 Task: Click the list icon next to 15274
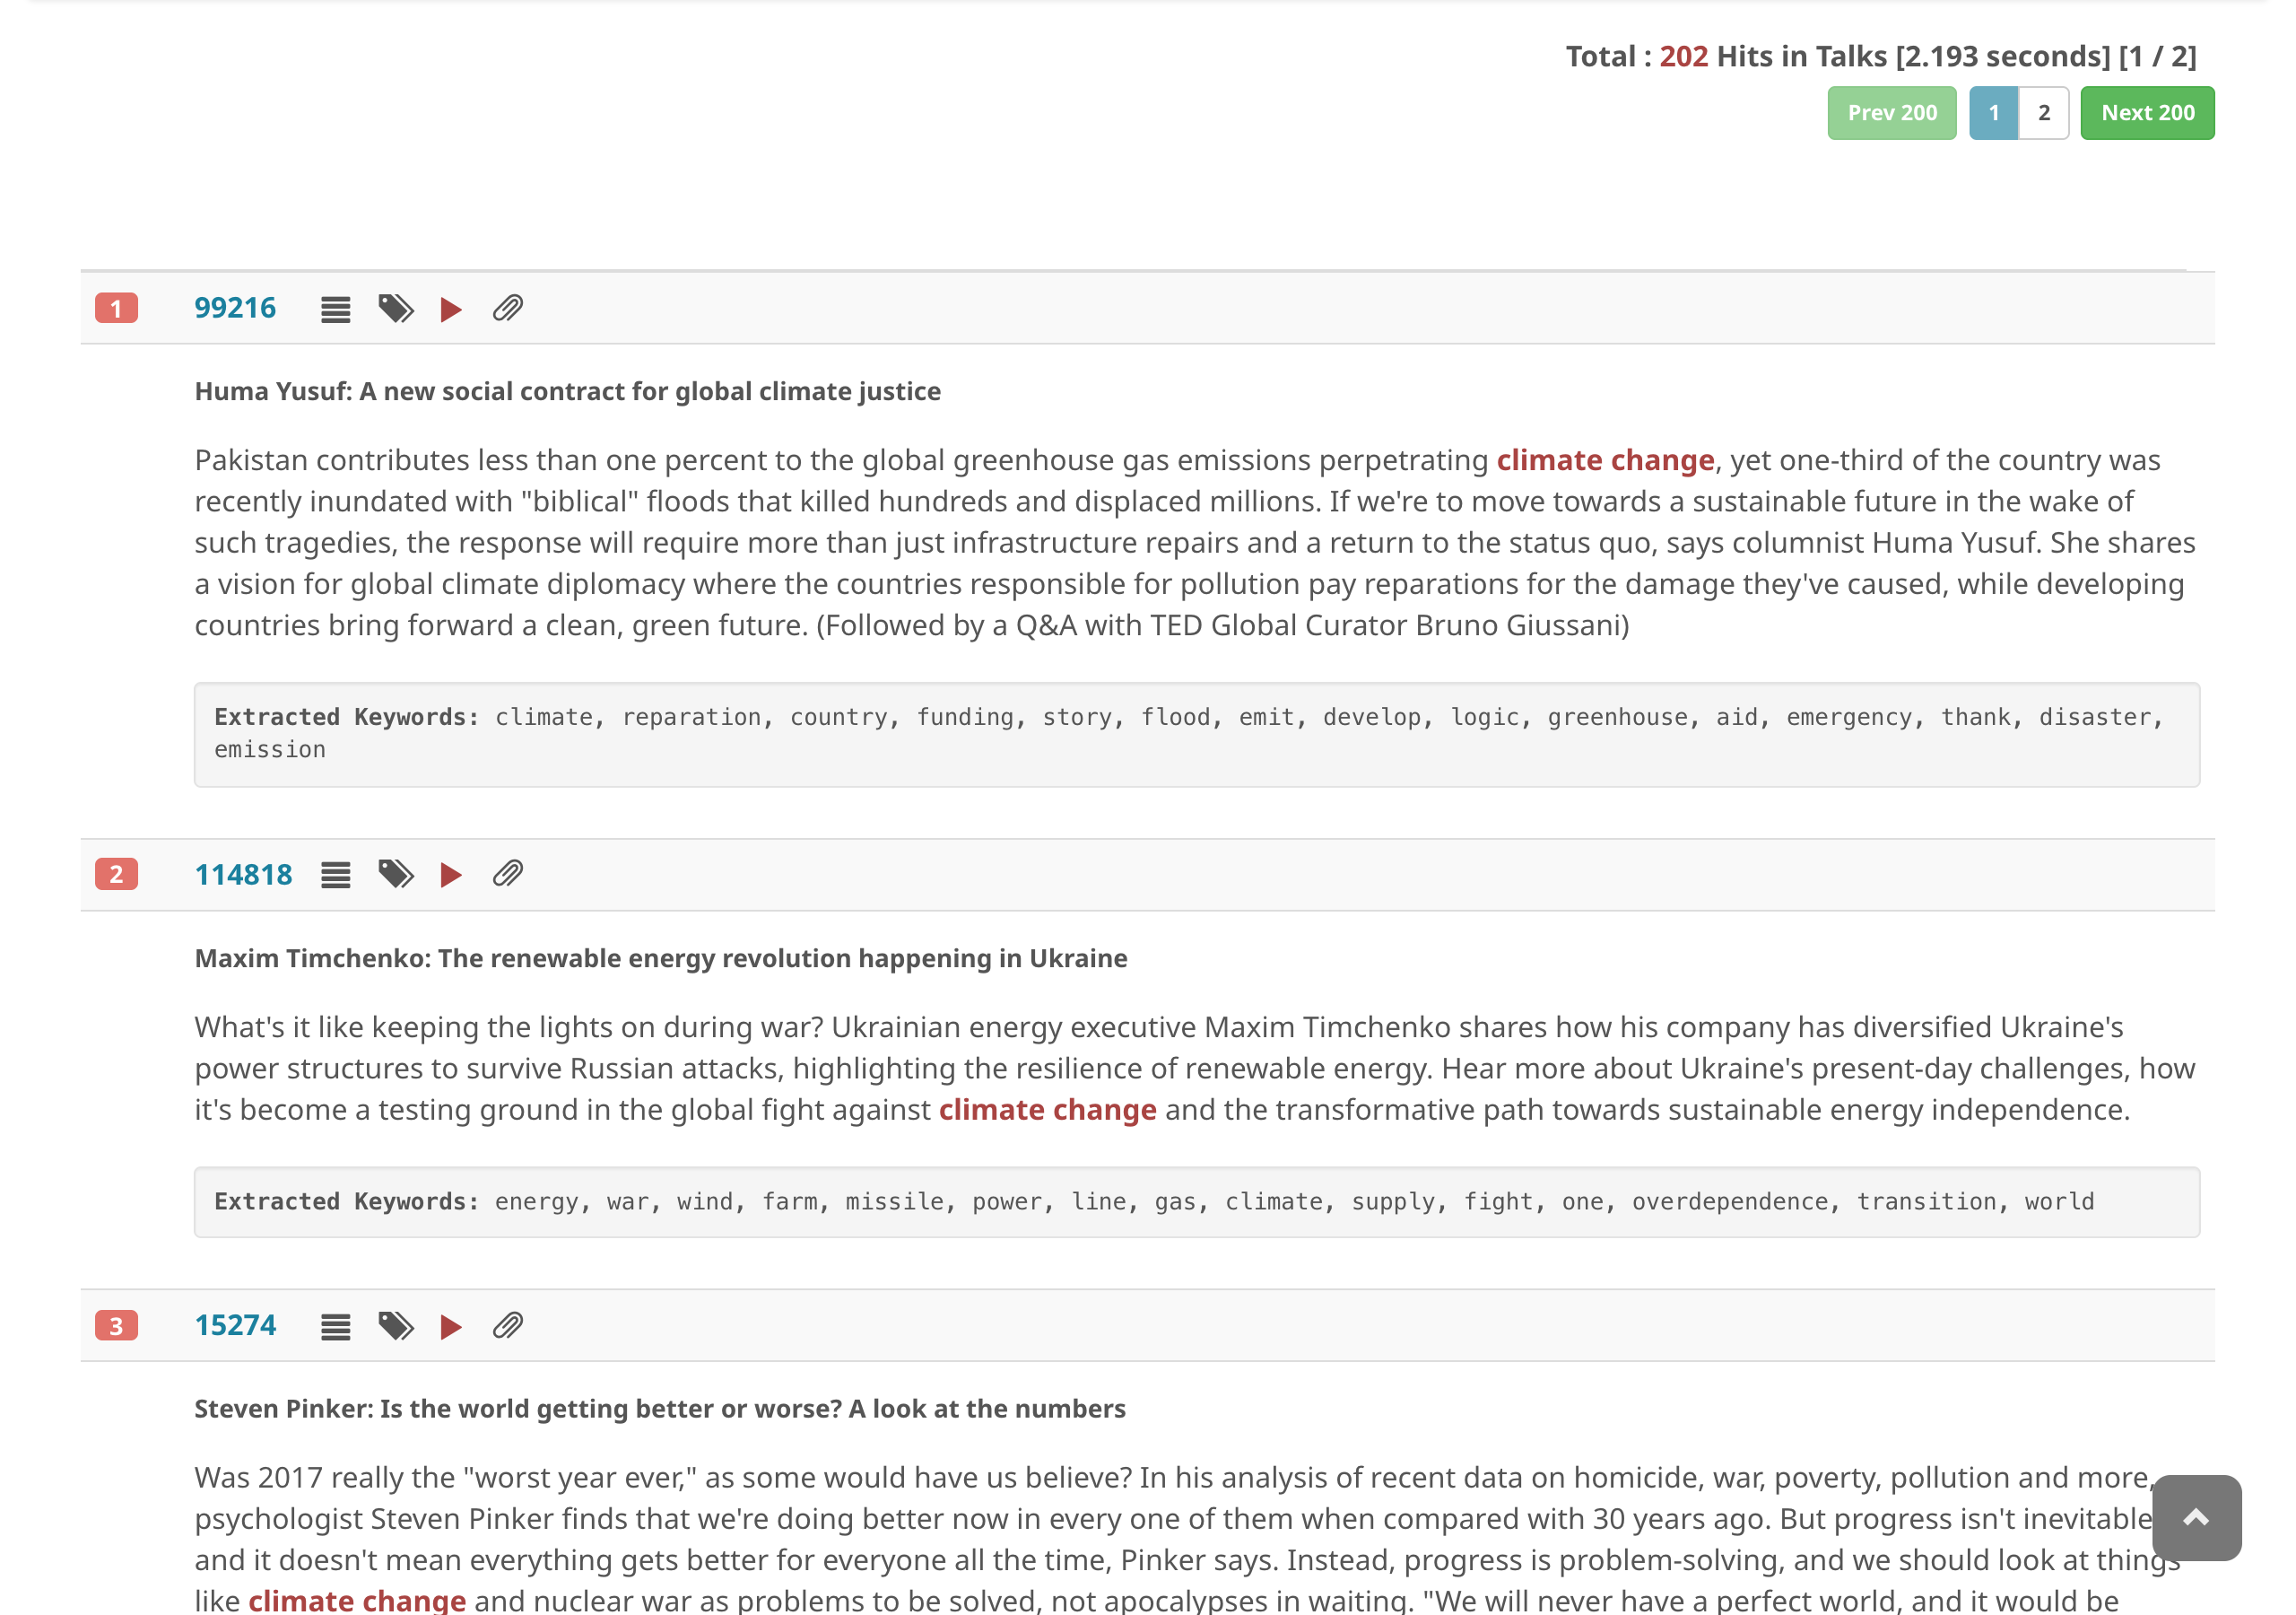click(x=335, y=1327)
